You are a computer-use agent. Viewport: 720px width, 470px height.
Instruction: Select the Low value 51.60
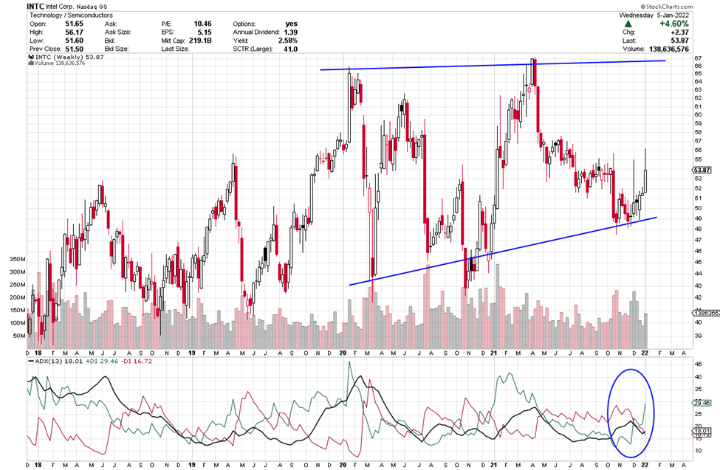74,41
